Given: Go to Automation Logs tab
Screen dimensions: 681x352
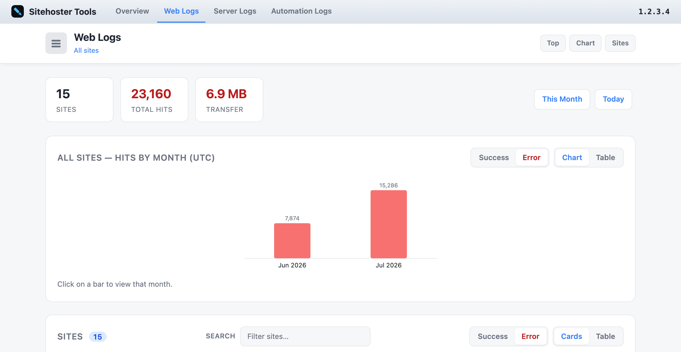Looking at the screenshot, I should click(x=301, y=11).
